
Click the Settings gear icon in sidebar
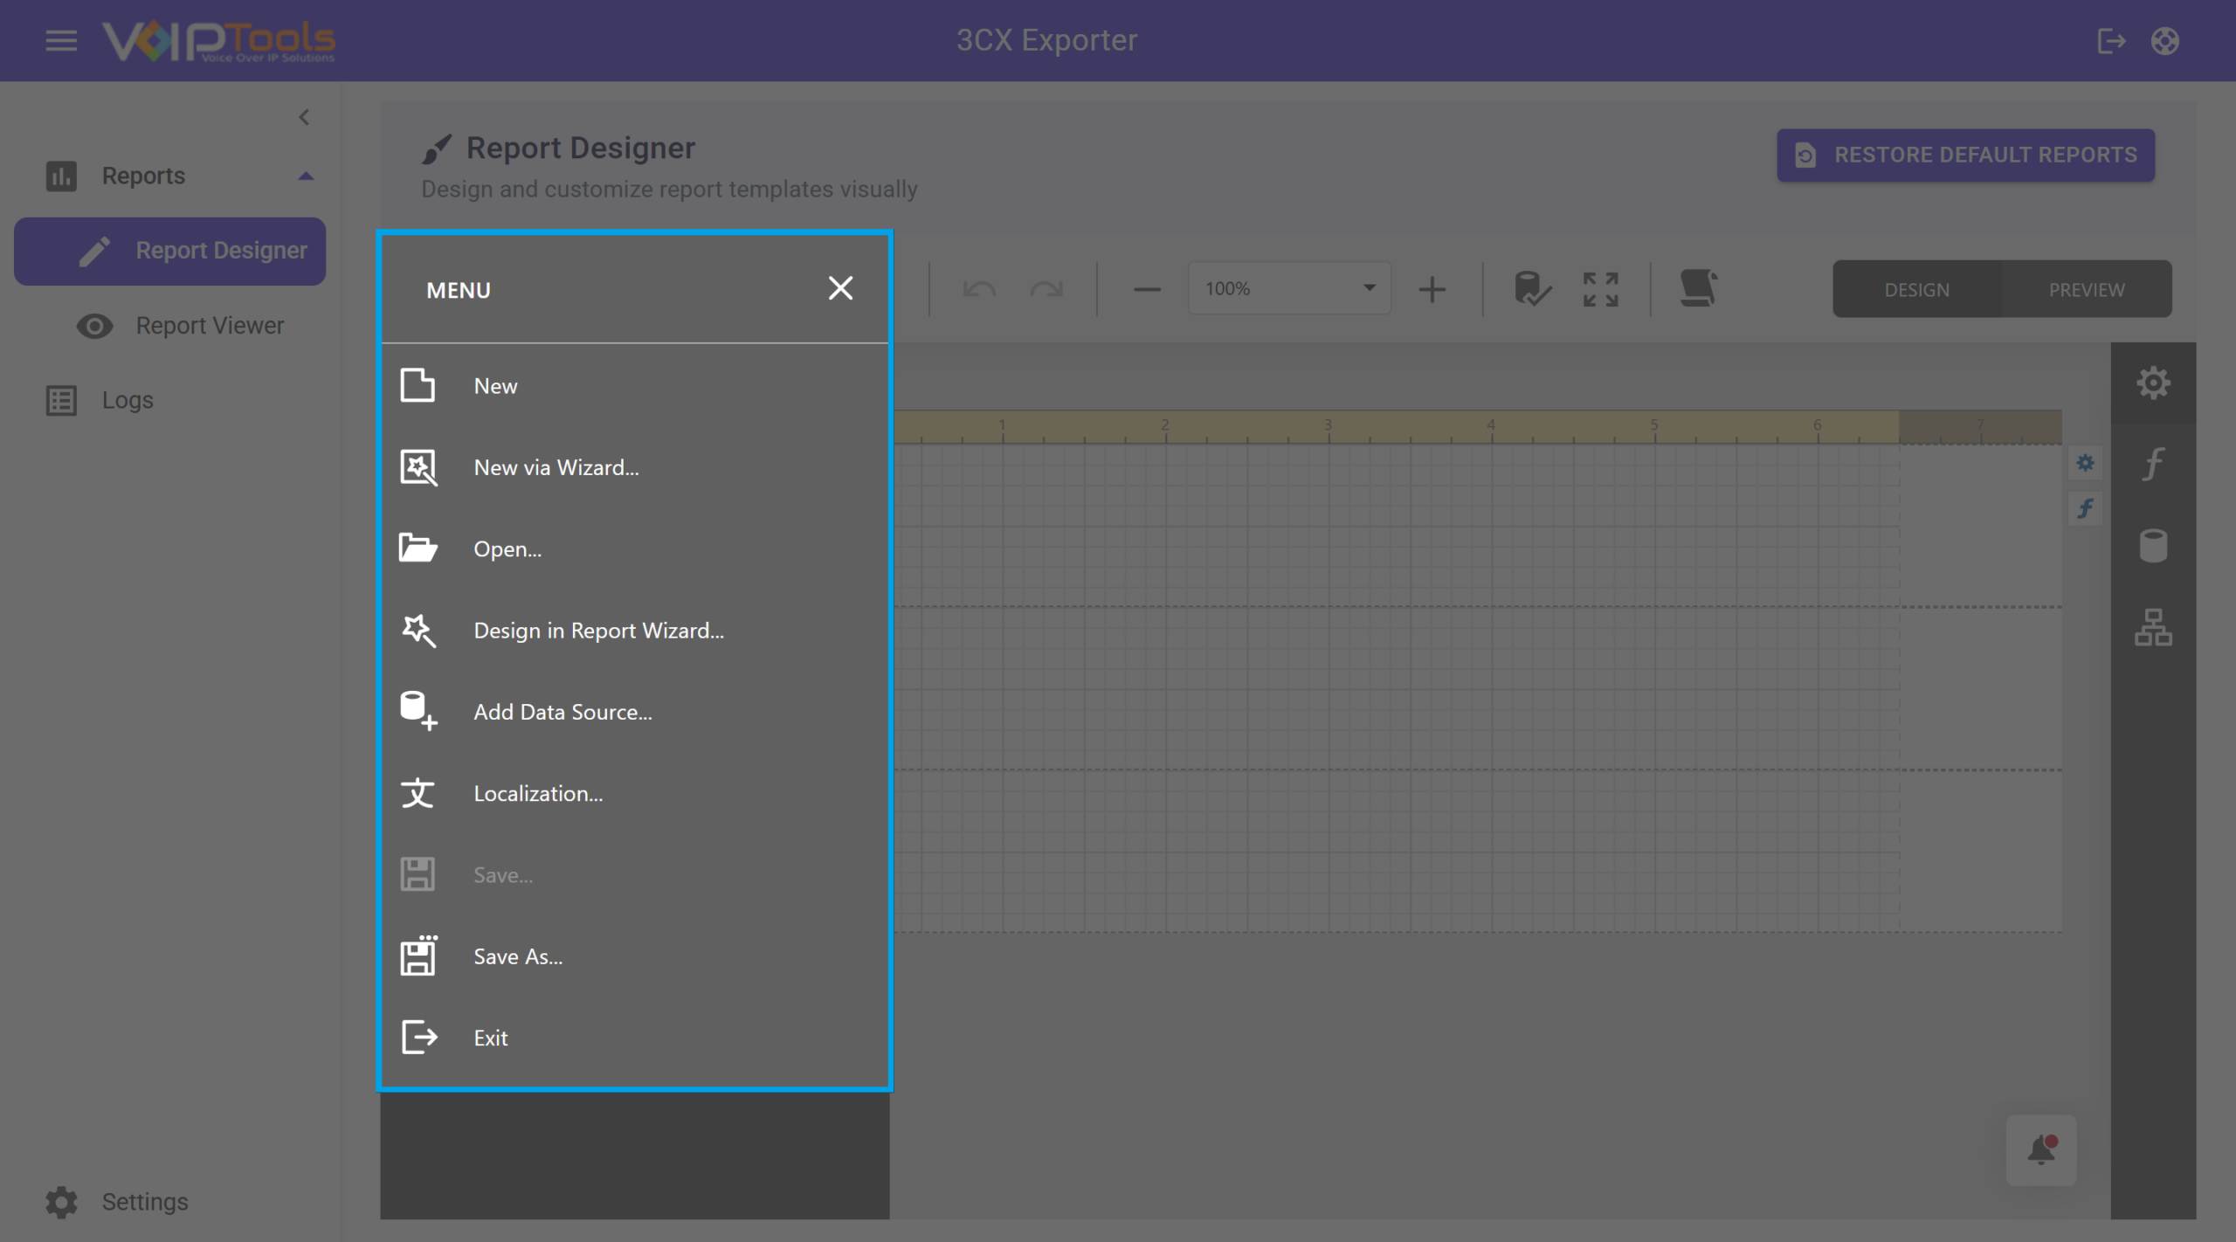tap(61, 1202)
